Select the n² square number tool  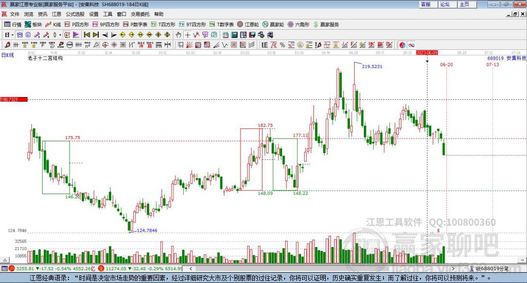[x=87, y=45]
